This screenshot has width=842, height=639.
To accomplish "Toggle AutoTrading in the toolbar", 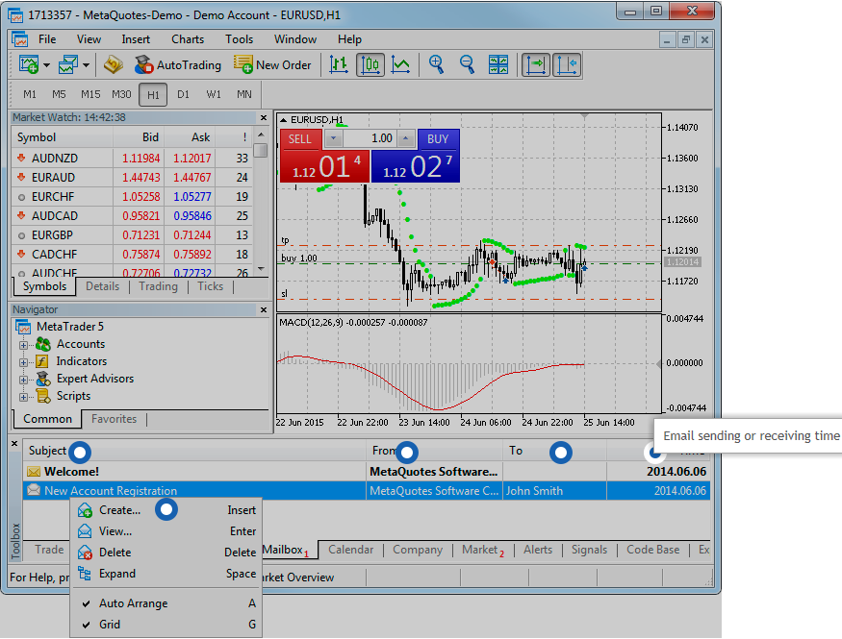I will point(178,65).
